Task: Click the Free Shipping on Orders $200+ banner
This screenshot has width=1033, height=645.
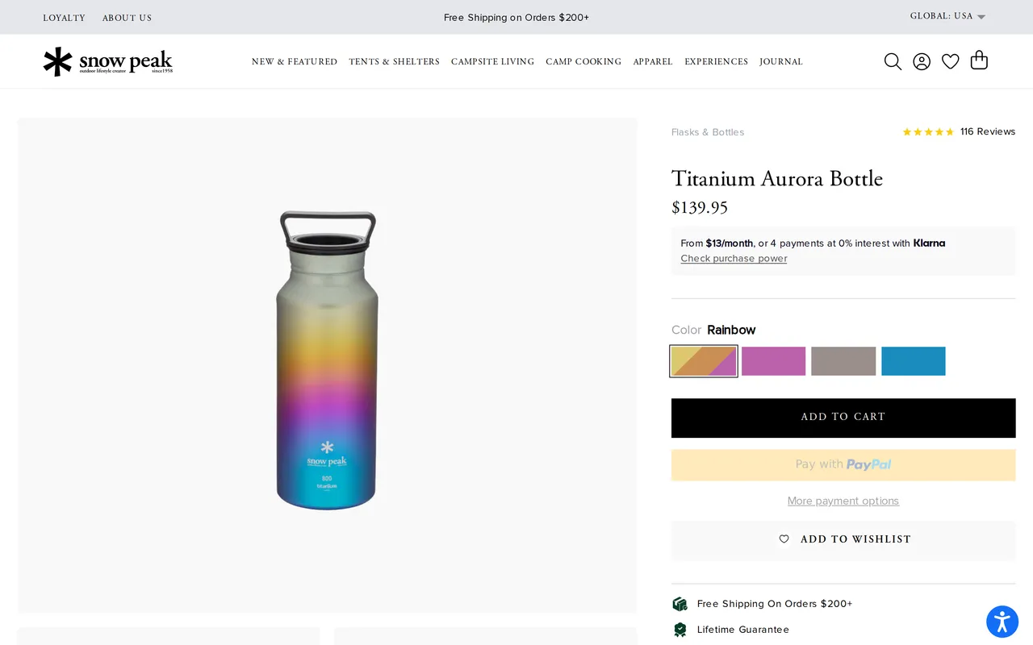Action: 516,18
